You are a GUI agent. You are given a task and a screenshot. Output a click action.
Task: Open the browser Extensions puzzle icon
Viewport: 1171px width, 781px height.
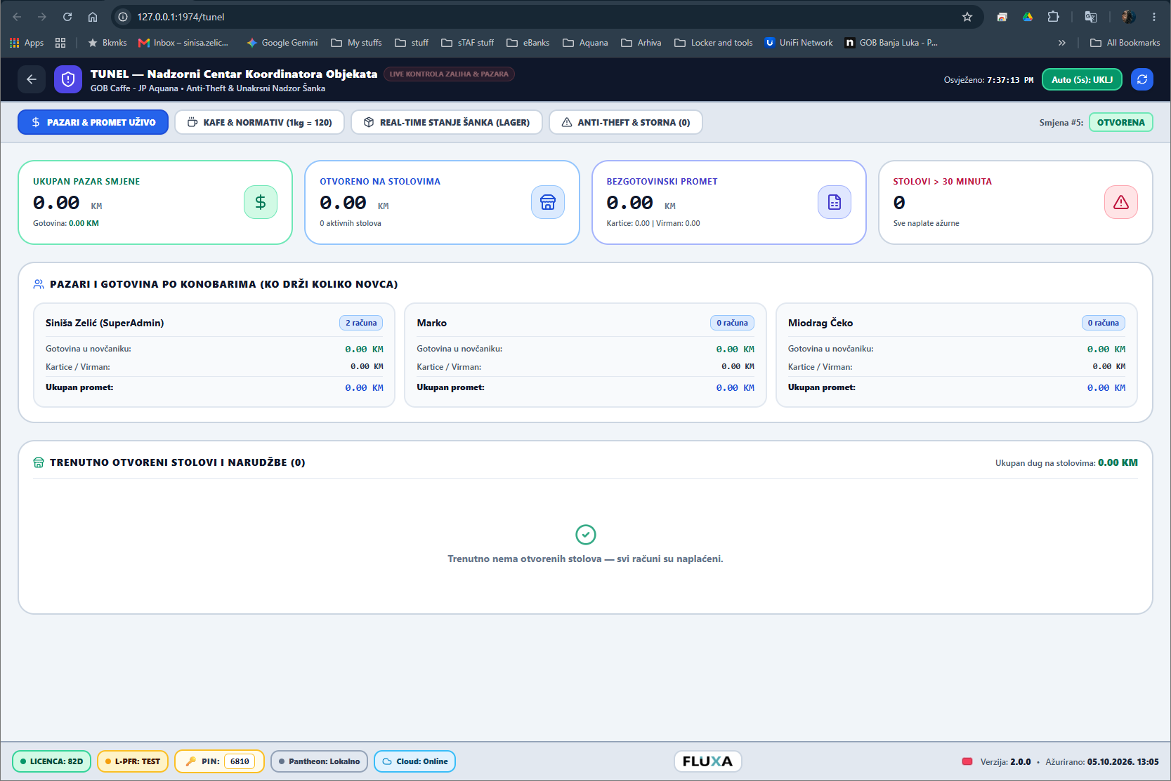[1053, 17]
